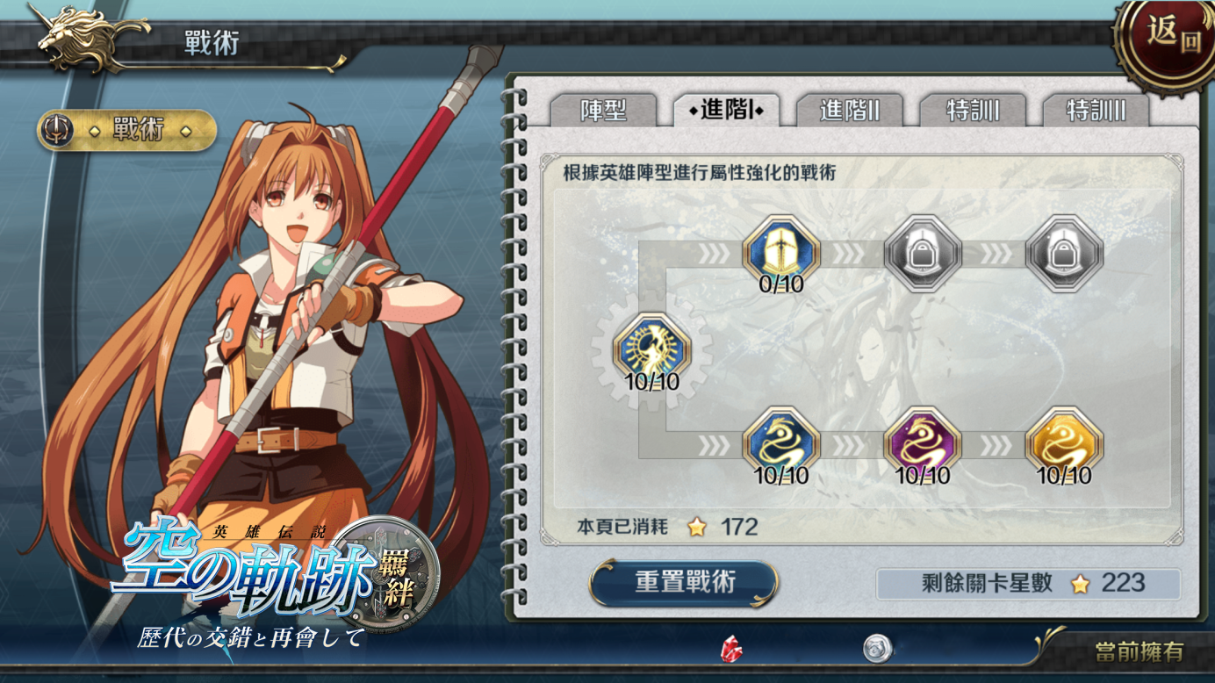
Task: Switch to the 陣型 tab
Action: coord(603,110)
